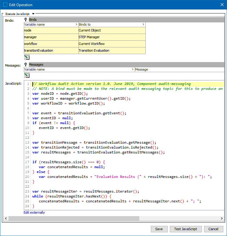227x236 pixels.
Task: Select the Current Workflow bind cell
Action: (x=112, y=44)
